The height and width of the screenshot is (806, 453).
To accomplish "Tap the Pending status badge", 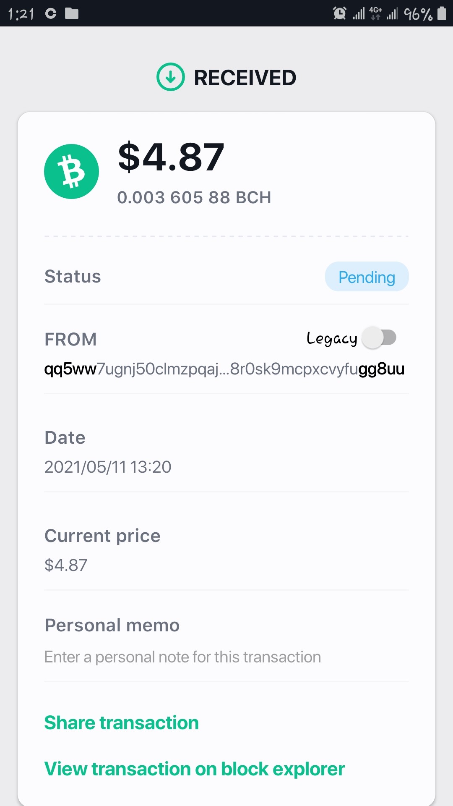I will (x=367, y=277).
